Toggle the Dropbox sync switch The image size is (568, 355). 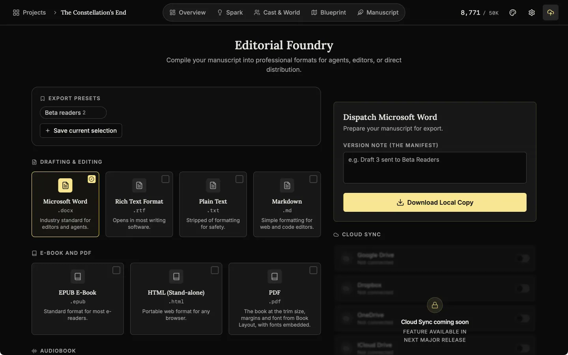pos(523,289)
